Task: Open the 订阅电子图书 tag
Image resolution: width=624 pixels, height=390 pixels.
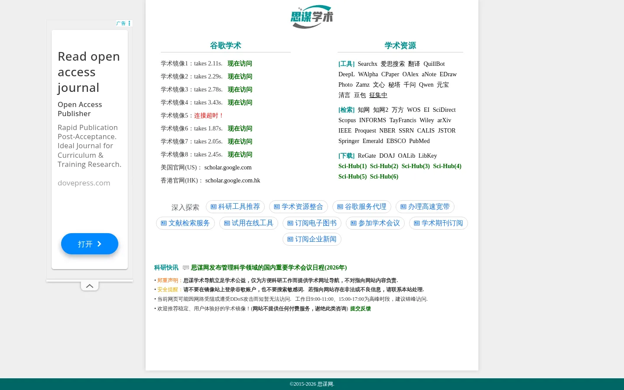Action: 312,223
